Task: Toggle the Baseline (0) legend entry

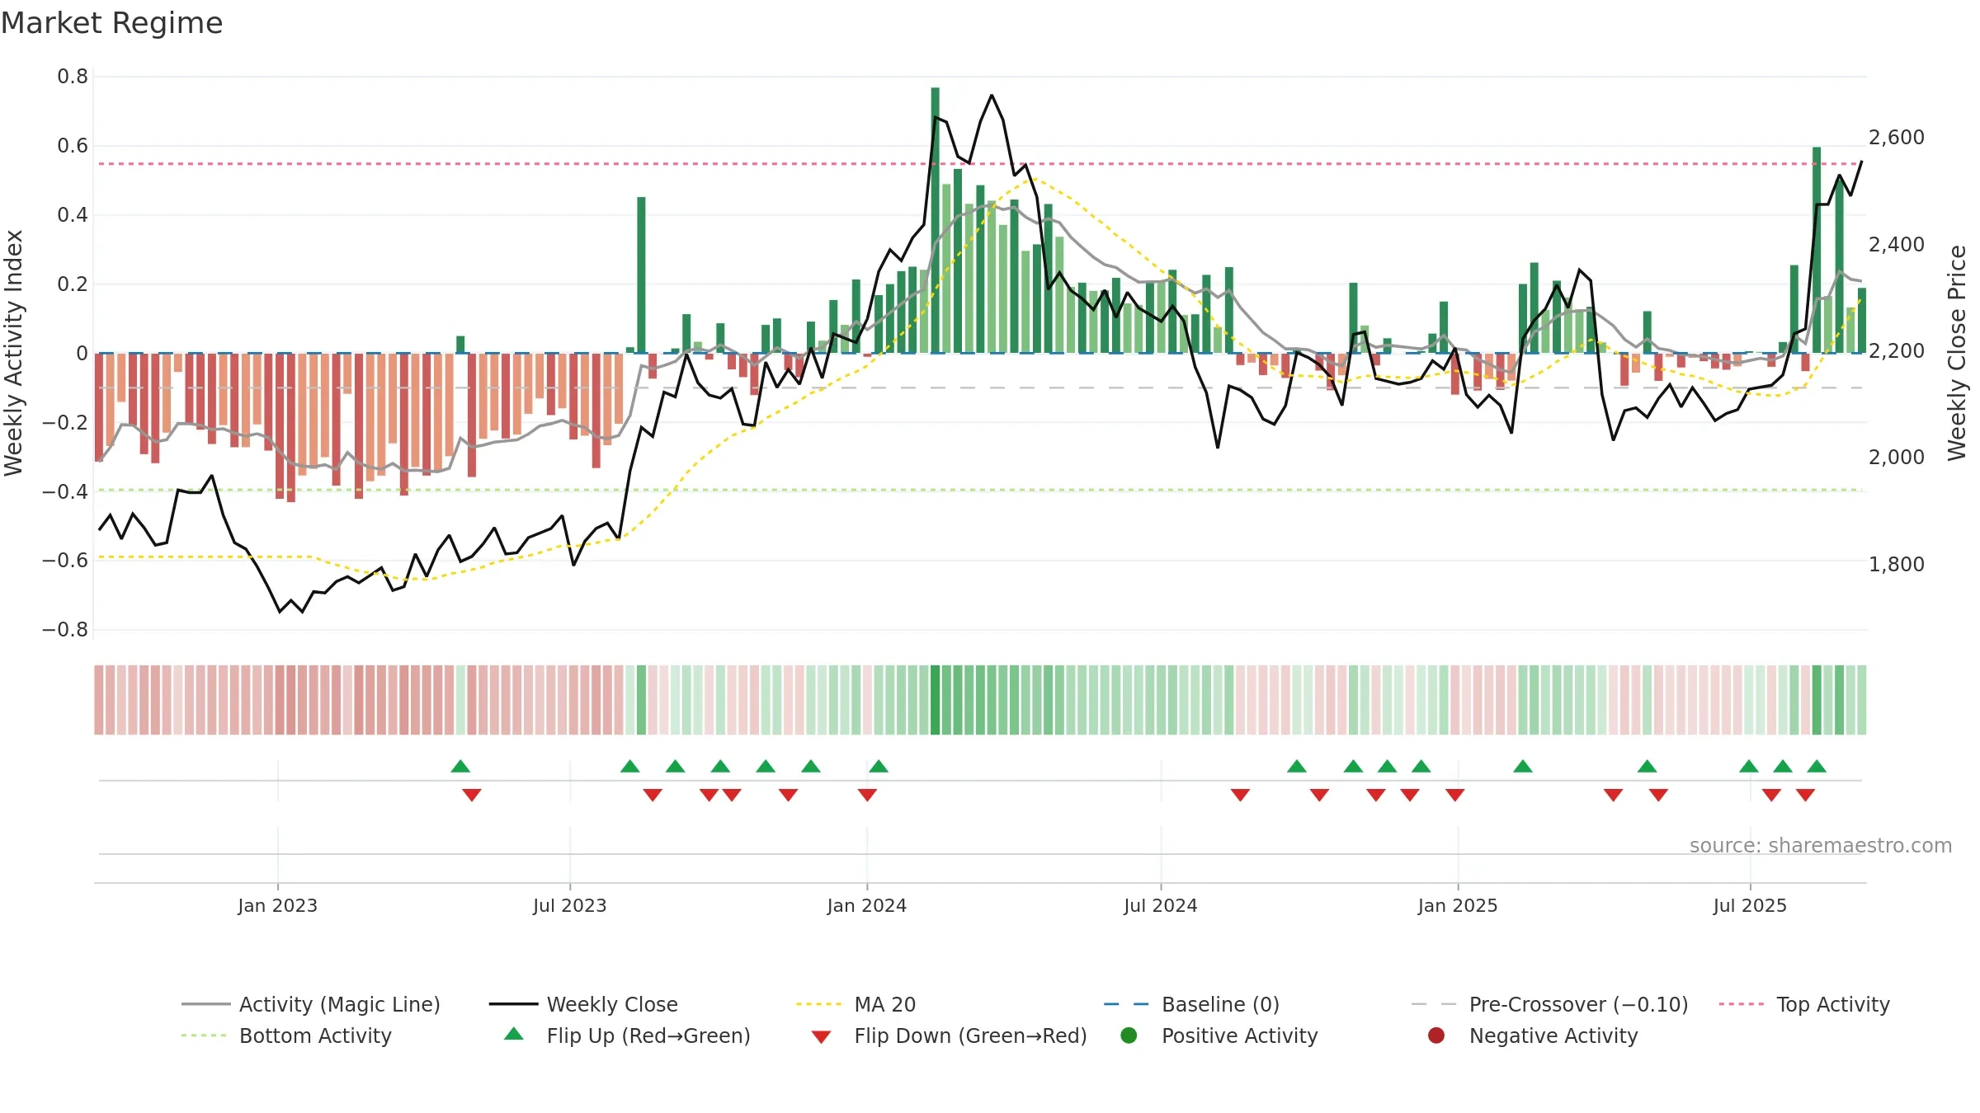Action: click(1191, 1004)
